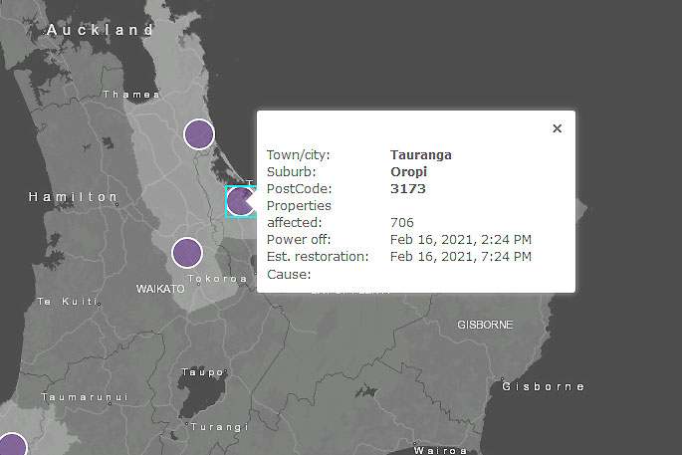Viewport: 682px width, 455px height.
Task: Click the WAIKATO region label
Action: [x=160, y=289]
